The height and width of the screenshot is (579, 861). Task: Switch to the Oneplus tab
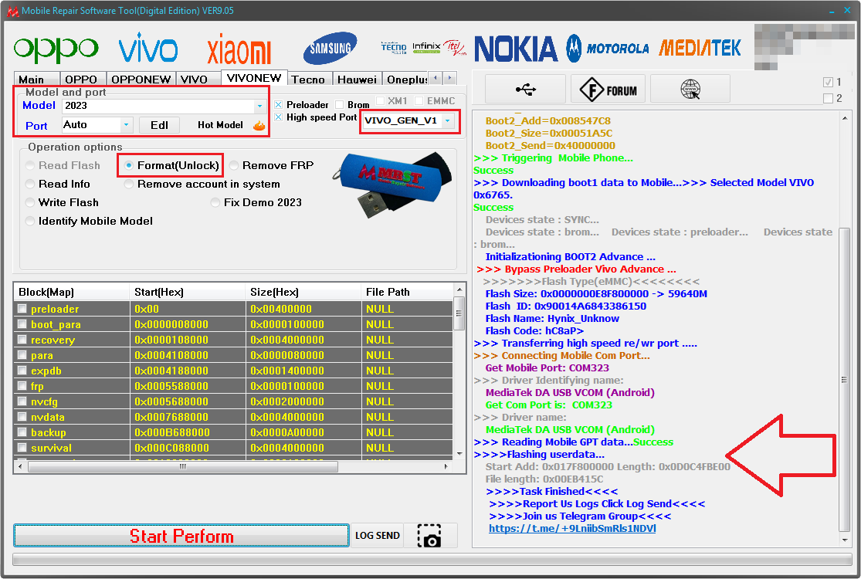(406, 80)
